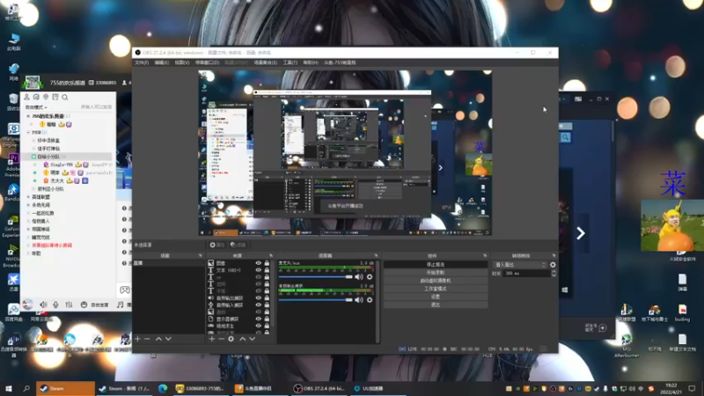
Task: Toggle YY speaker icon in bottom bar
Action: [43, 304]
